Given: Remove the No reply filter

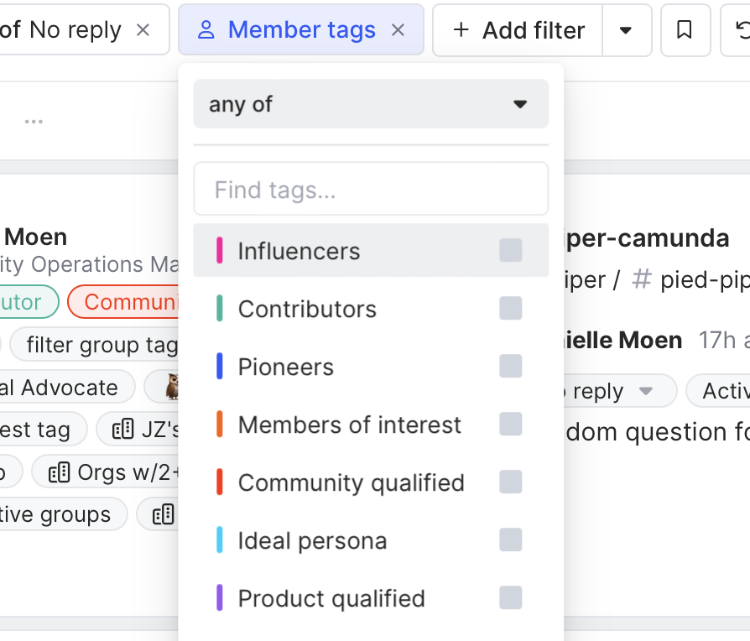Looking at the screenshot, I should pyautogui.click(x=143, y=30).
